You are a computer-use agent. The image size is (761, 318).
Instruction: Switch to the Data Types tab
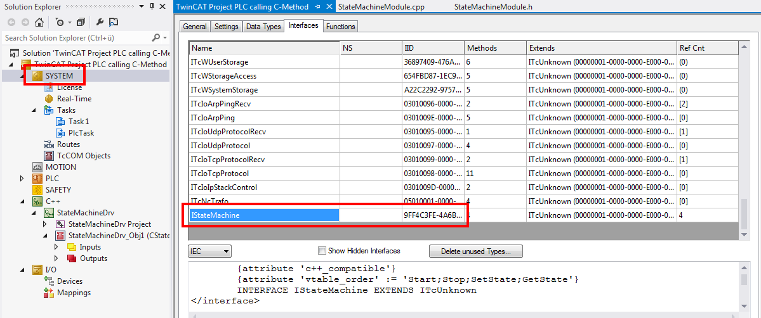point(263,27)
